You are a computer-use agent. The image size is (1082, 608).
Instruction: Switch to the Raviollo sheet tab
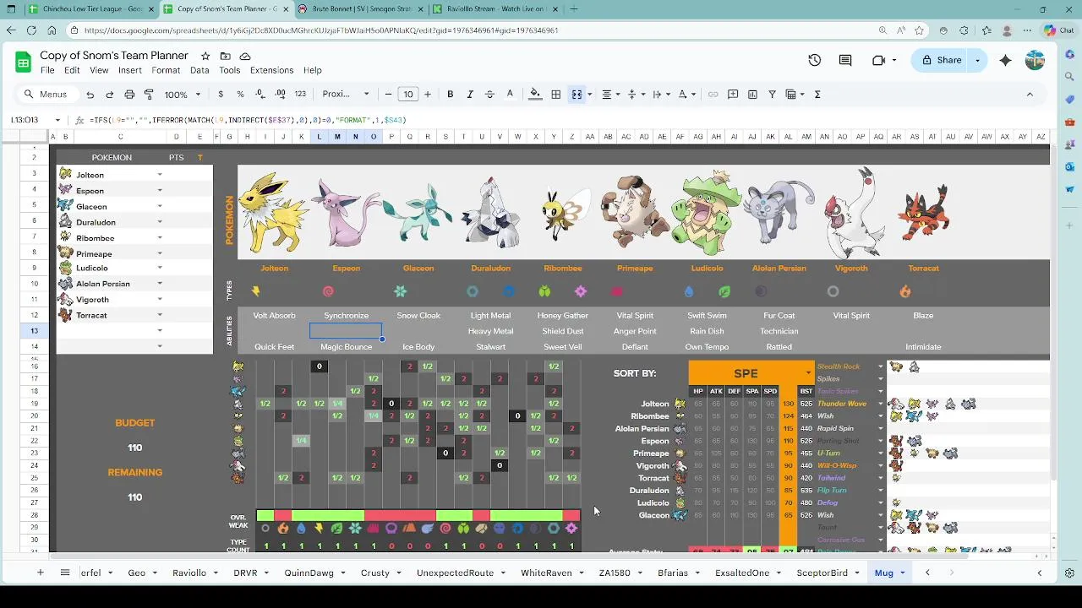(x=189, y=573)
